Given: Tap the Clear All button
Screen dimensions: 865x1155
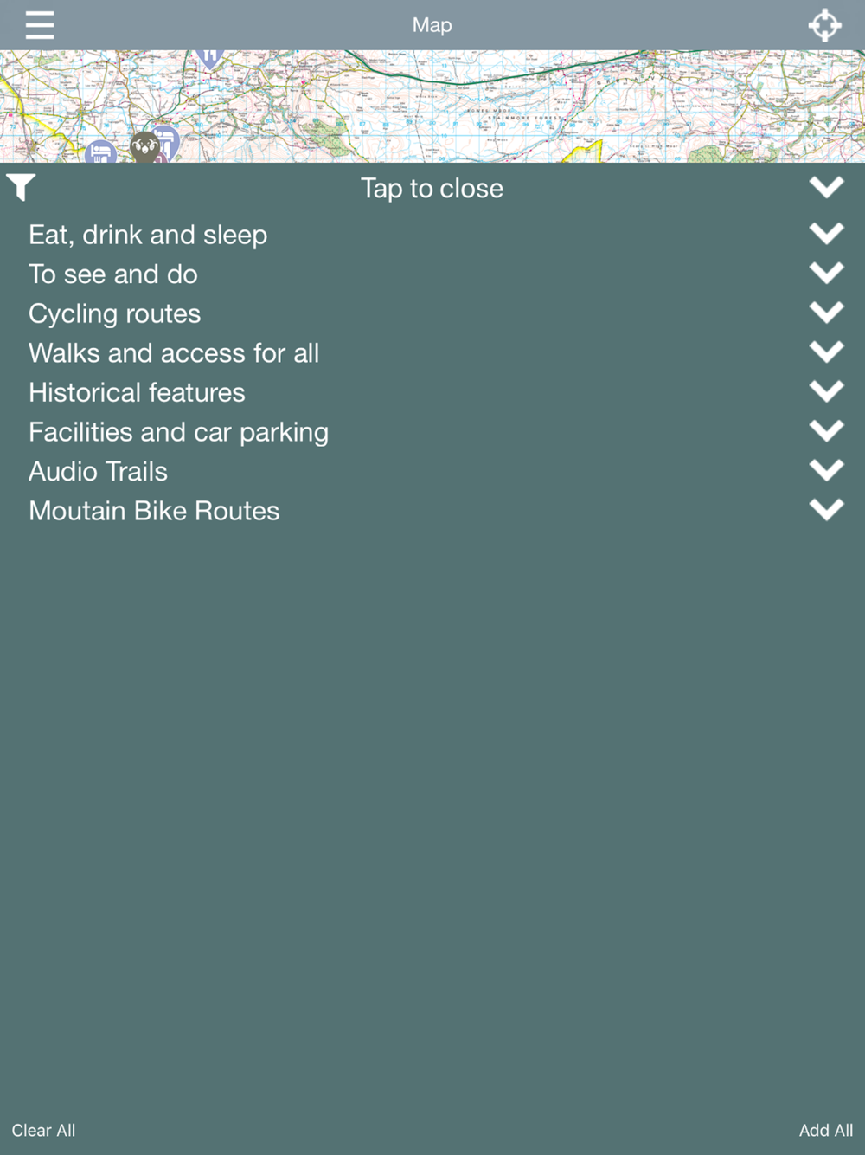Looking at the screenshot, I should 43,1130.
